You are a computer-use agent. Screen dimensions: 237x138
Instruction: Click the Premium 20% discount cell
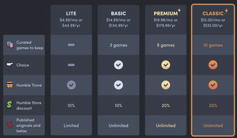click(x=166, y=105)
